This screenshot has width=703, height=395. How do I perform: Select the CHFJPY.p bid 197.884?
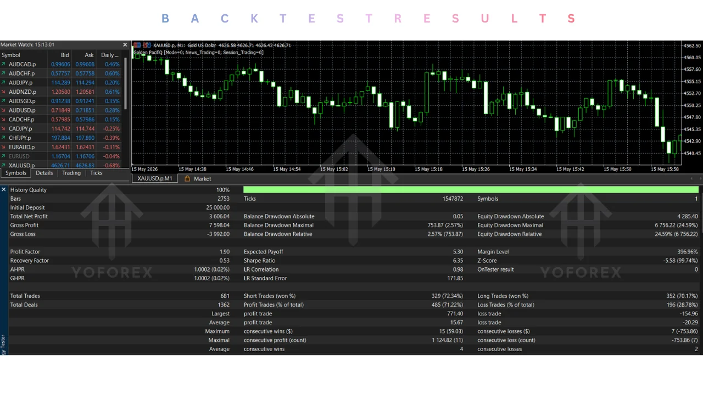point(60,138)
